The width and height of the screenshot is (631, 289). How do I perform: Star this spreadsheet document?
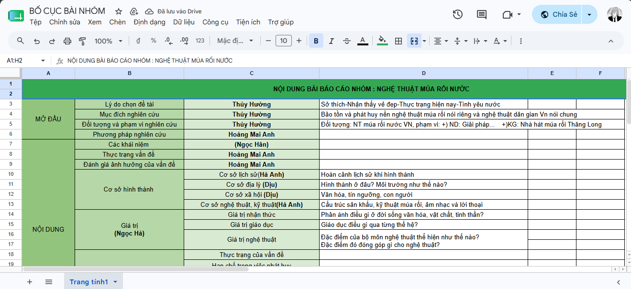tap(119, 11)
